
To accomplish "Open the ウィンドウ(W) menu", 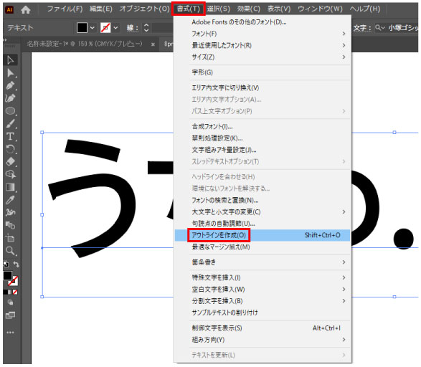I will [x=320, y=9].
